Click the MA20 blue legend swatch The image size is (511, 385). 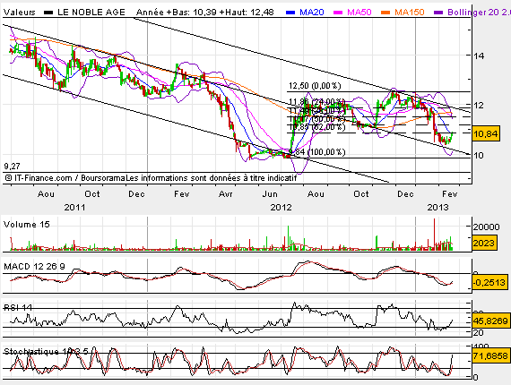click(x=290, y=13)
